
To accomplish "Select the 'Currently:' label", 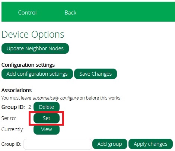I will [x=13, y=129].
